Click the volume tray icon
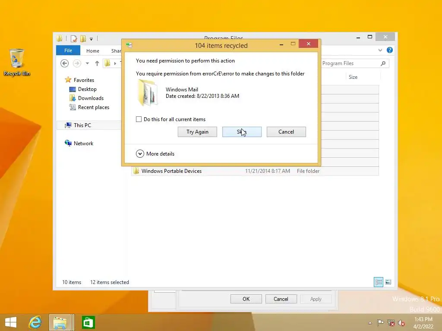Image resolution: width=442 pixels, height=331 pixels. coord(401,323)
